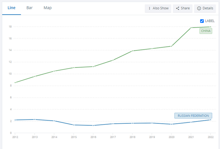Click the green CHINA series label
This screenshot has width=220, height=149.
[x=206, y=31]
